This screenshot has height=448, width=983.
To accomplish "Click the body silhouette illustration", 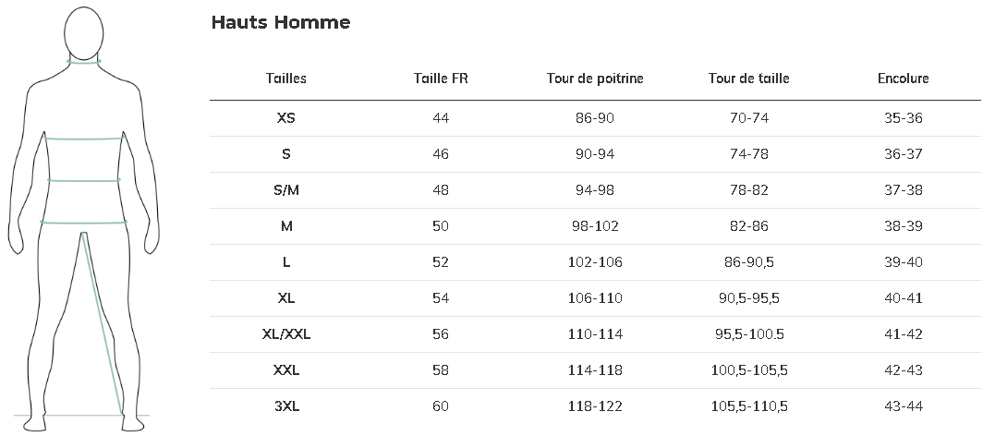I will (83, 219).
